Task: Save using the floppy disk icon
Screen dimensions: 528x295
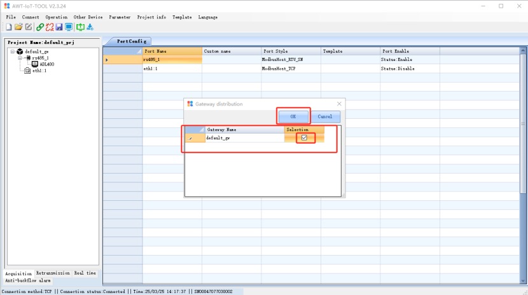Action: coord(59,27)
